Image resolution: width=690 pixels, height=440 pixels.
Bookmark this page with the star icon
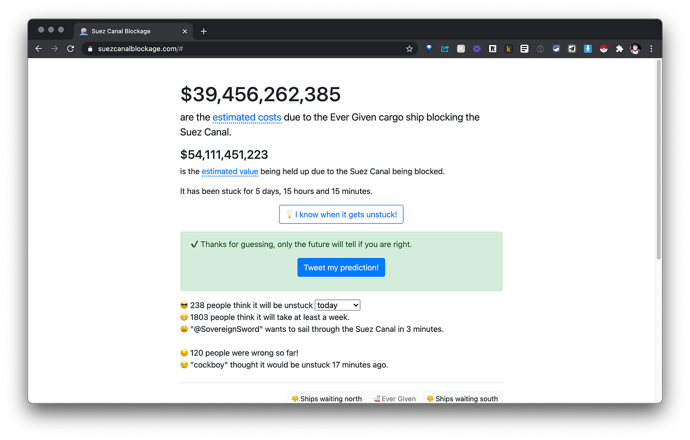click(409, 49)
